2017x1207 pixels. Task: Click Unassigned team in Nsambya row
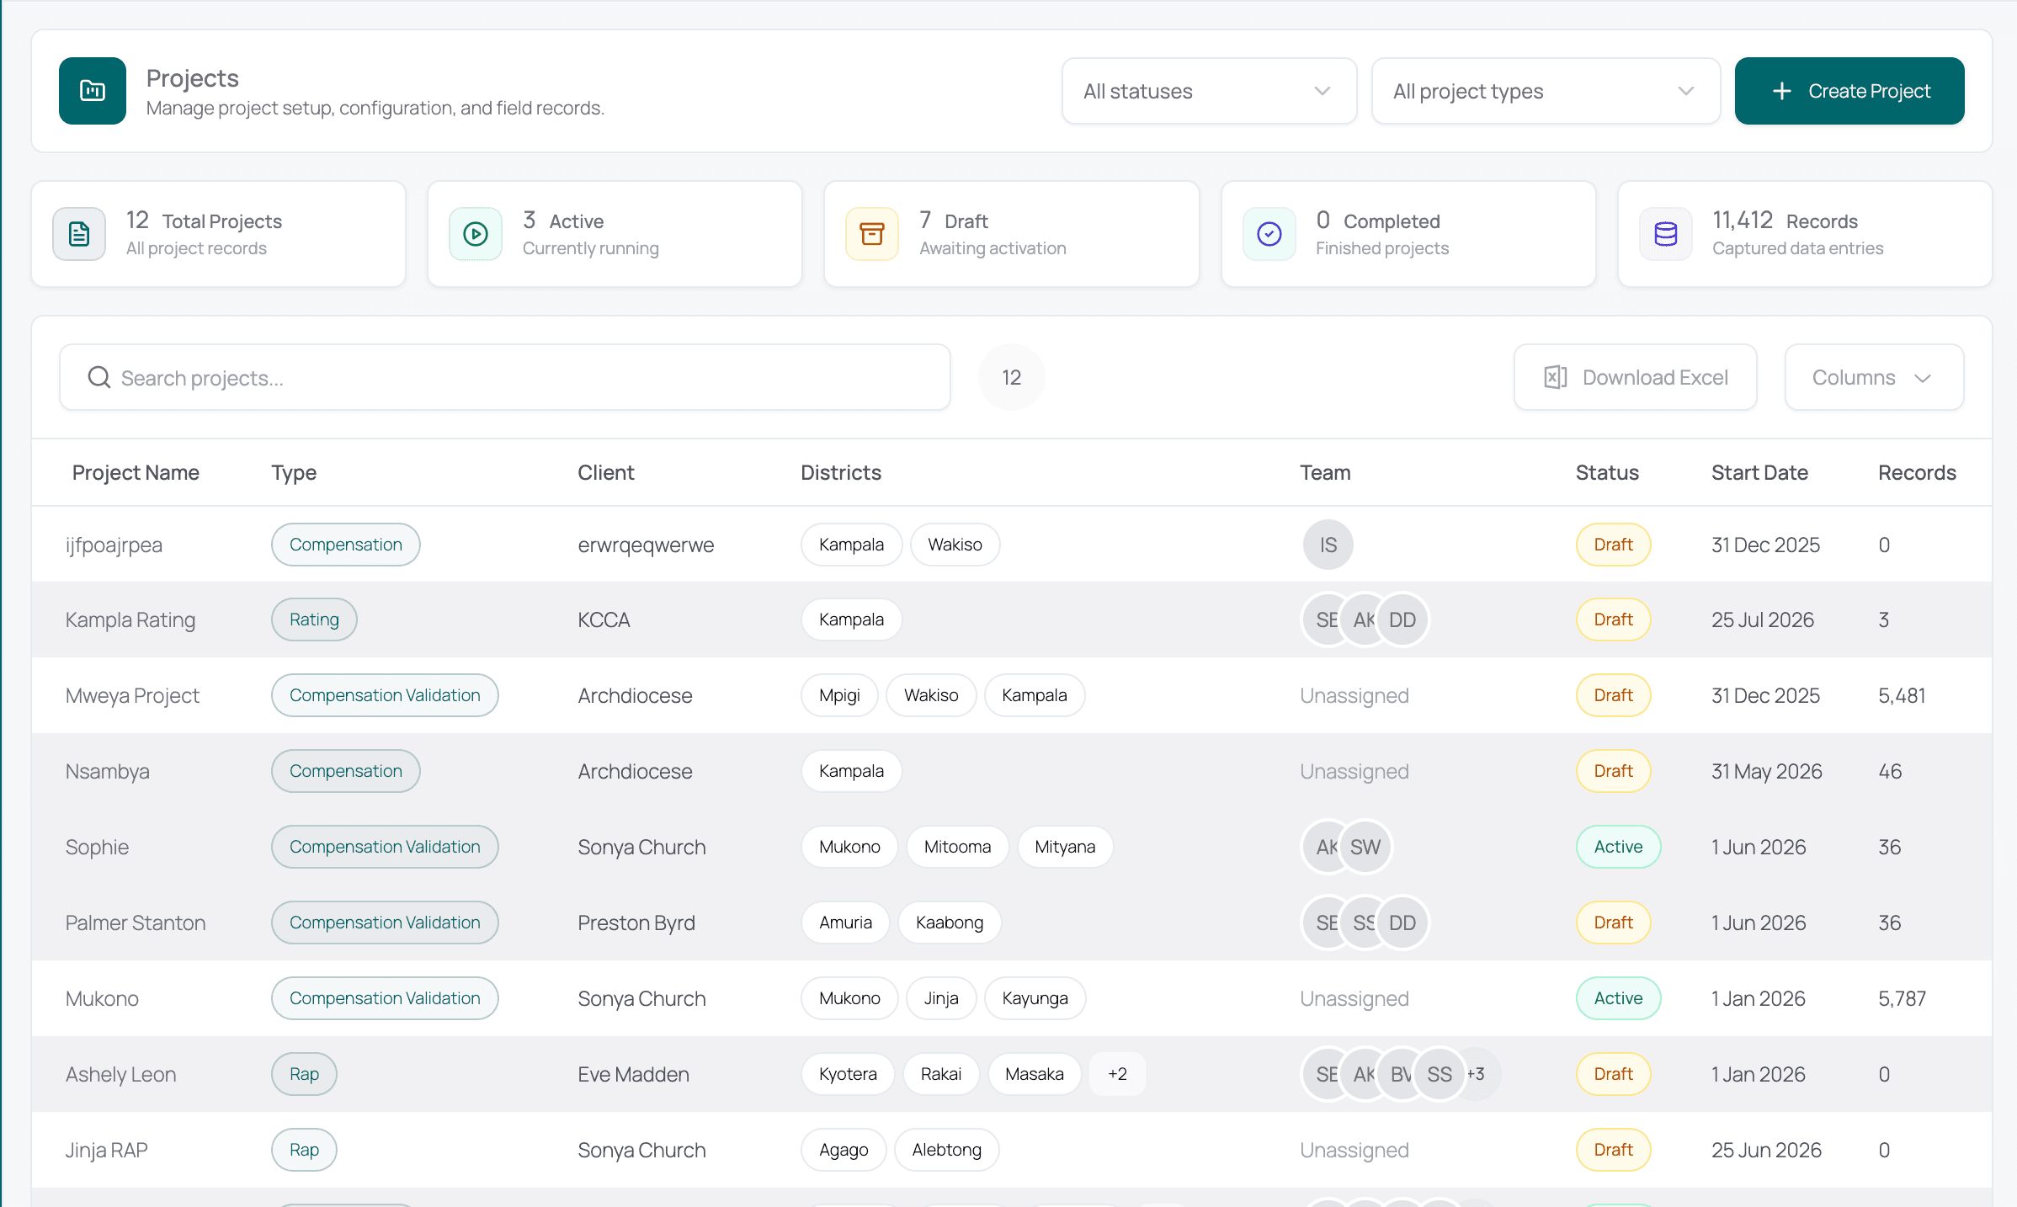click(1354, 771)
